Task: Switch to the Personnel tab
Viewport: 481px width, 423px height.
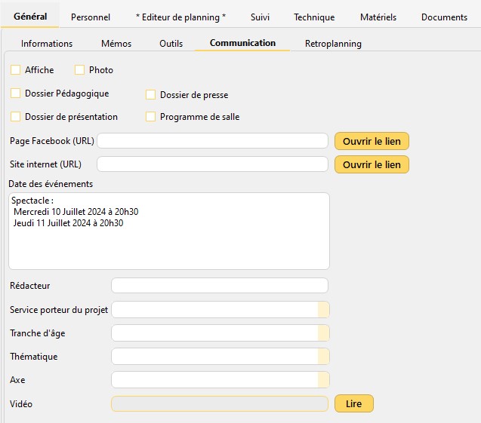Action: coord(91,17)
